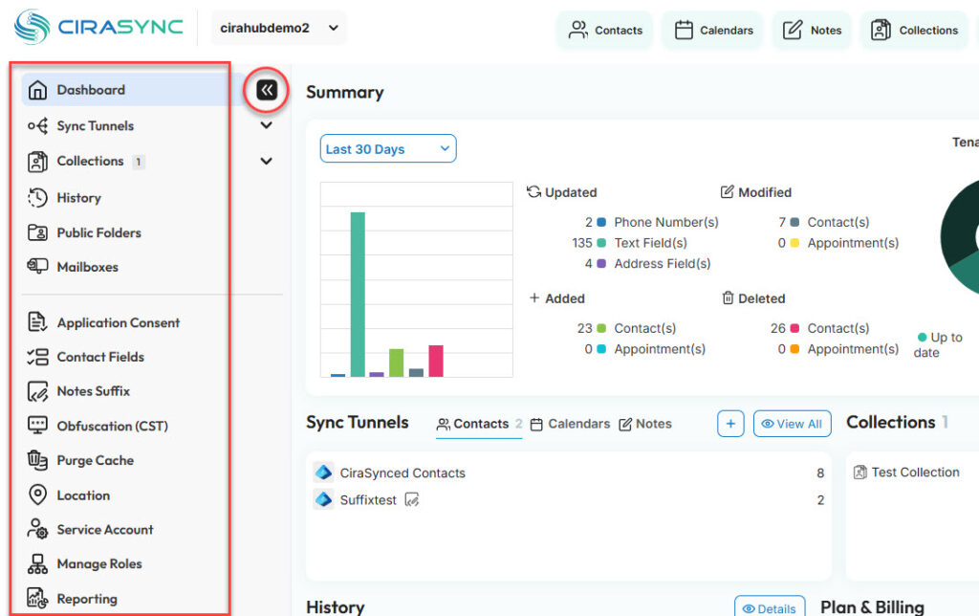Switch to Notes tab in Sync Tunnels
Image resolution: width=979 pixels, height=616 pixels.
(x=645, y=424)
